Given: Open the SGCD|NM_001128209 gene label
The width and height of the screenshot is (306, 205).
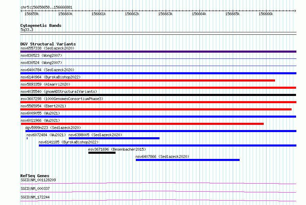Looking at the screenshot, I should click(x=38, y=180).
